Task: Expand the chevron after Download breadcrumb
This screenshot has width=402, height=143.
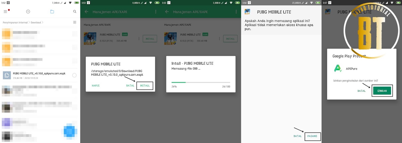Action: tap(42, 23)
